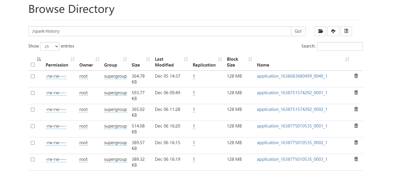The image size is (401, 171).
Task: Click trash icon for application_1638775010535_0001_1
Action: 356,126
